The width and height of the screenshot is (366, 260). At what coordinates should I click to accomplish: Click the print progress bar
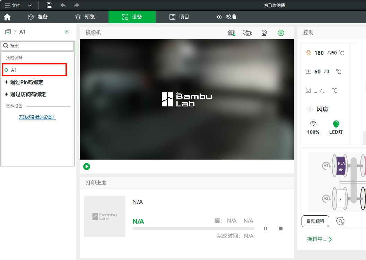coord(193,228)
